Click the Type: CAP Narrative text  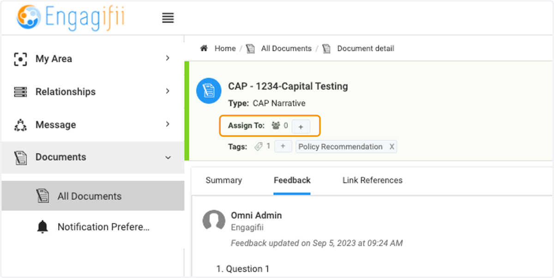pos(267,104)
